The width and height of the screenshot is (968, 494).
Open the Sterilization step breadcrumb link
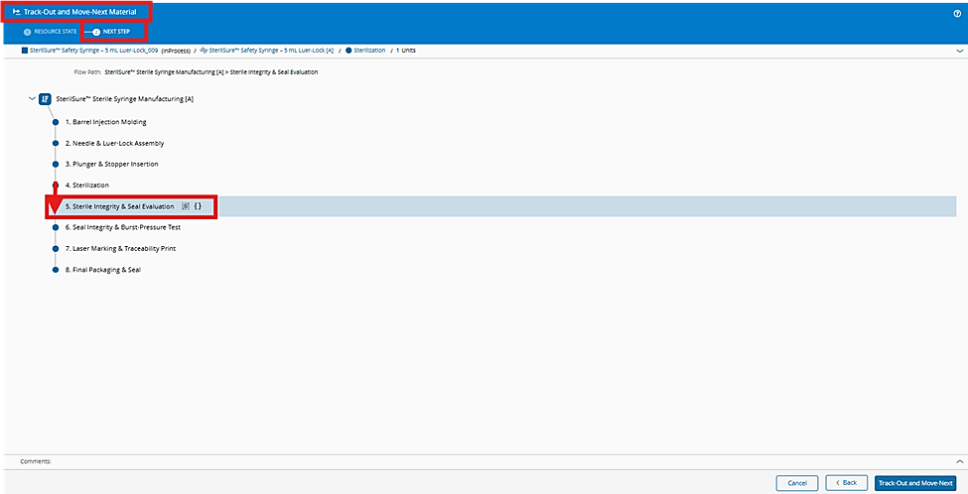coord(369,51)
